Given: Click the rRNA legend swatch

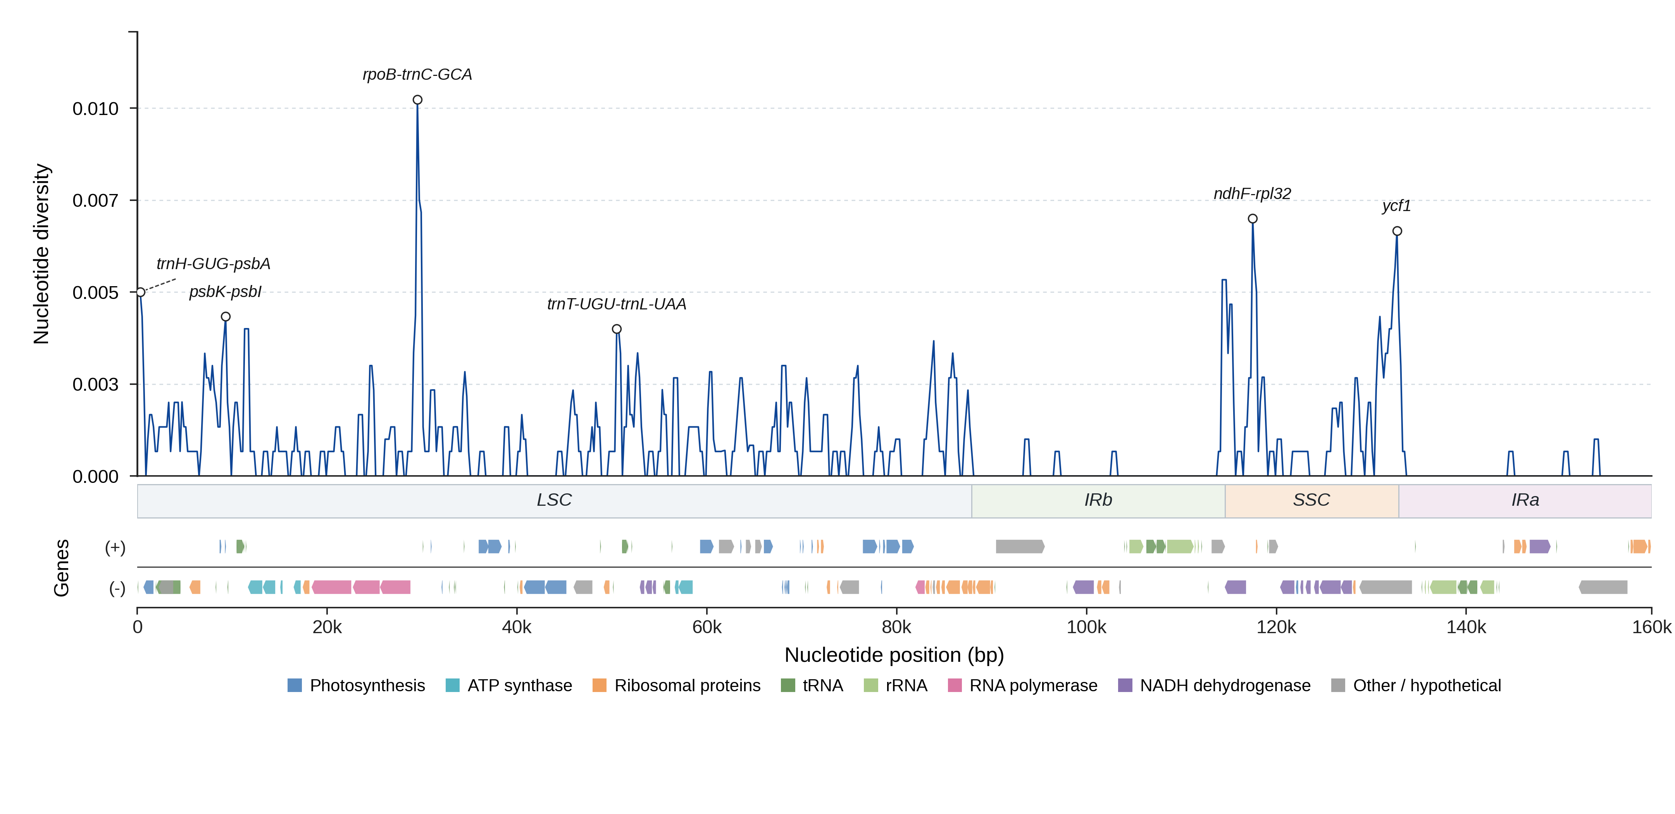Looking at the screenshot, I should tap(871, 685).
